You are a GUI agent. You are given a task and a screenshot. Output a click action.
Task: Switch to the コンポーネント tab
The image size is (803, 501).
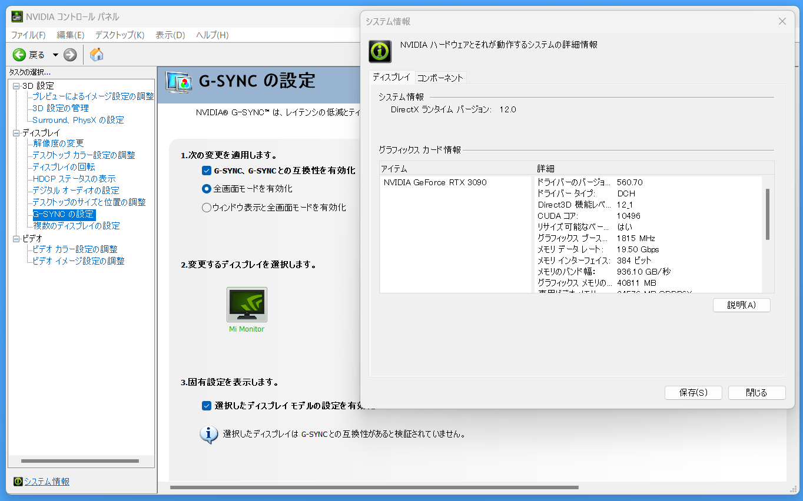pyautogui.click(x=440, y=78)
